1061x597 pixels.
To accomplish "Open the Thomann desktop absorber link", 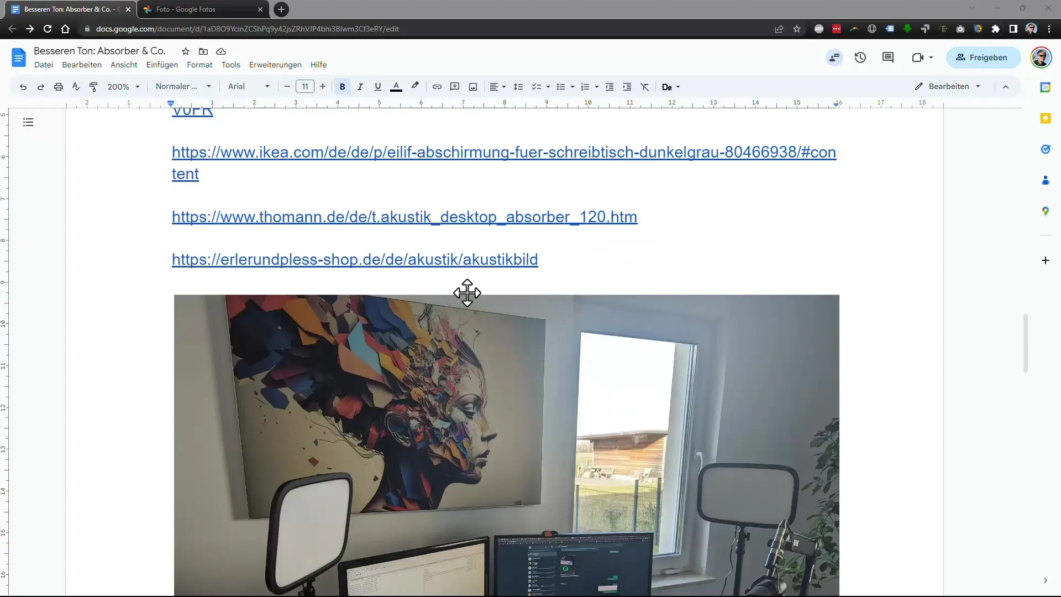I will point(405,217).
